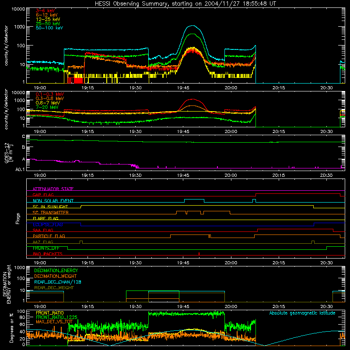The image size is (350, 350).
Task: Click the 0.8-7 MeV legend entry
Action: coord(48,103)
